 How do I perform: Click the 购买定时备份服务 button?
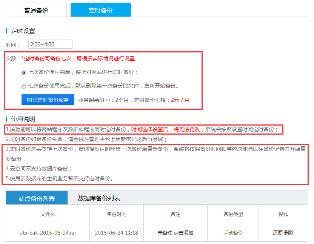point(48,100)
